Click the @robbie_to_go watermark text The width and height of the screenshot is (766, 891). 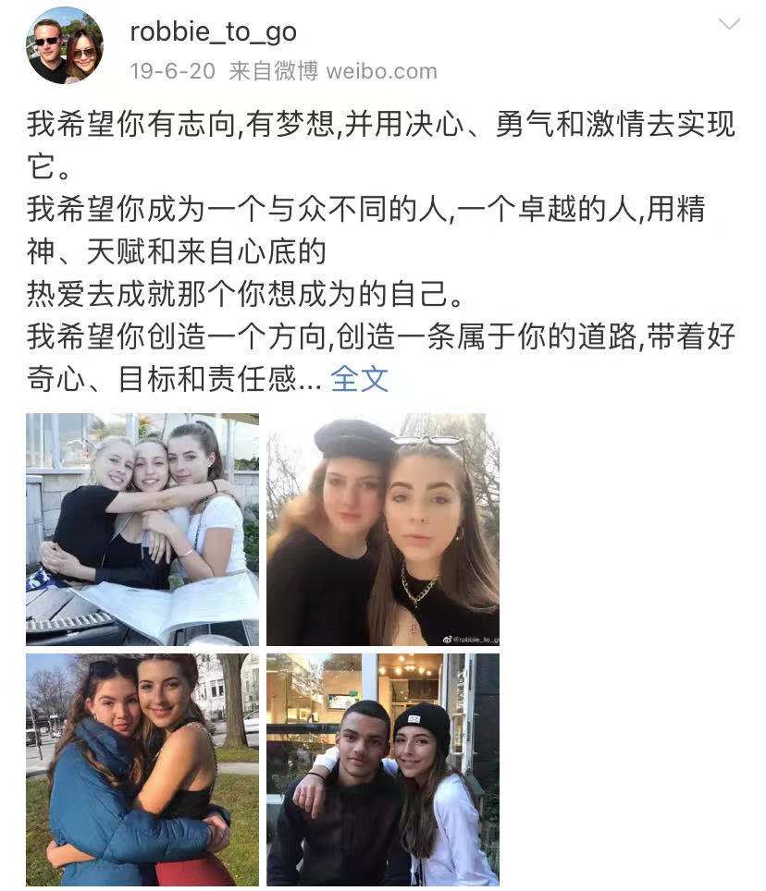(476, 640)
